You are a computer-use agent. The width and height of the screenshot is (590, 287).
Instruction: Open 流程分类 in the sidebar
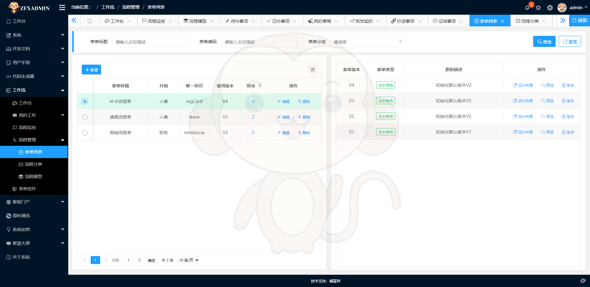(x=34, y=164)
